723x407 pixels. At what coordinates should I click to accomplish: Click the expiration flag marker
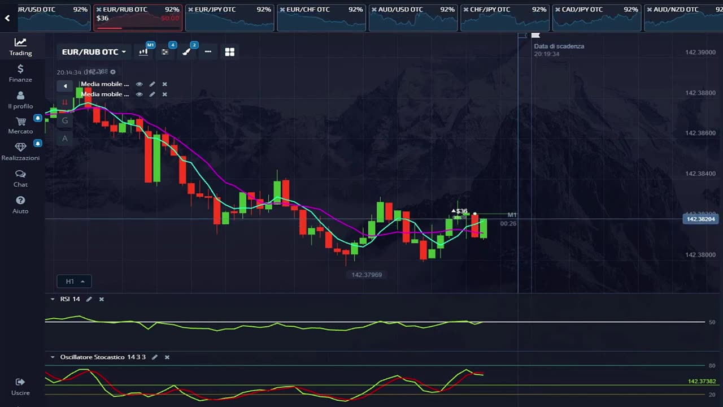(x=535, y=36)
